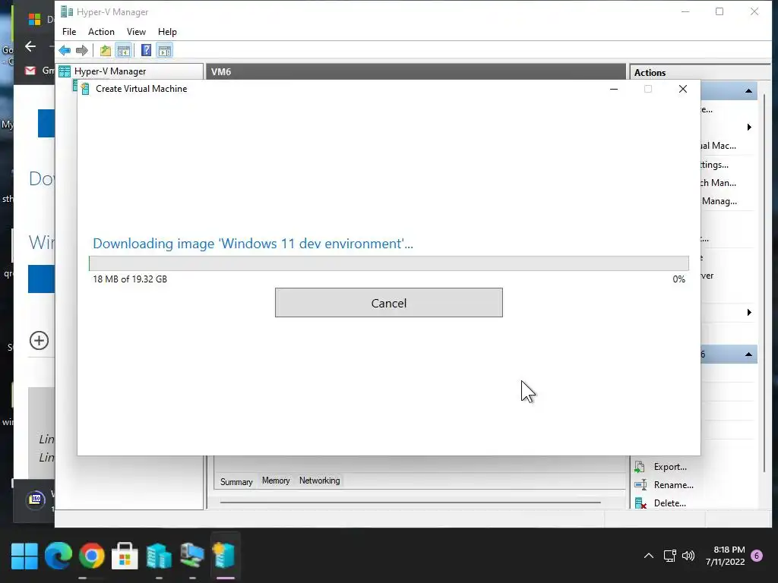Minimize the Create Virtual Machine dialog

coord(614,89)
